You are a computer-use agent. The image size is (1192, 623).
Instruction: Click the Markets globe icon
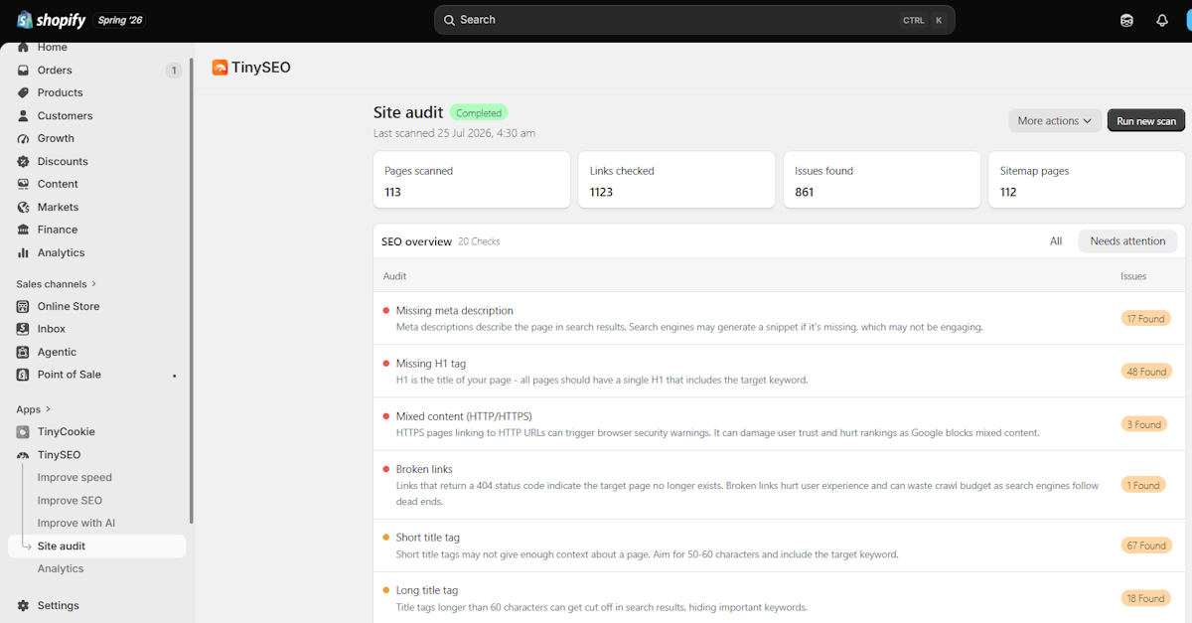(23, 207)
